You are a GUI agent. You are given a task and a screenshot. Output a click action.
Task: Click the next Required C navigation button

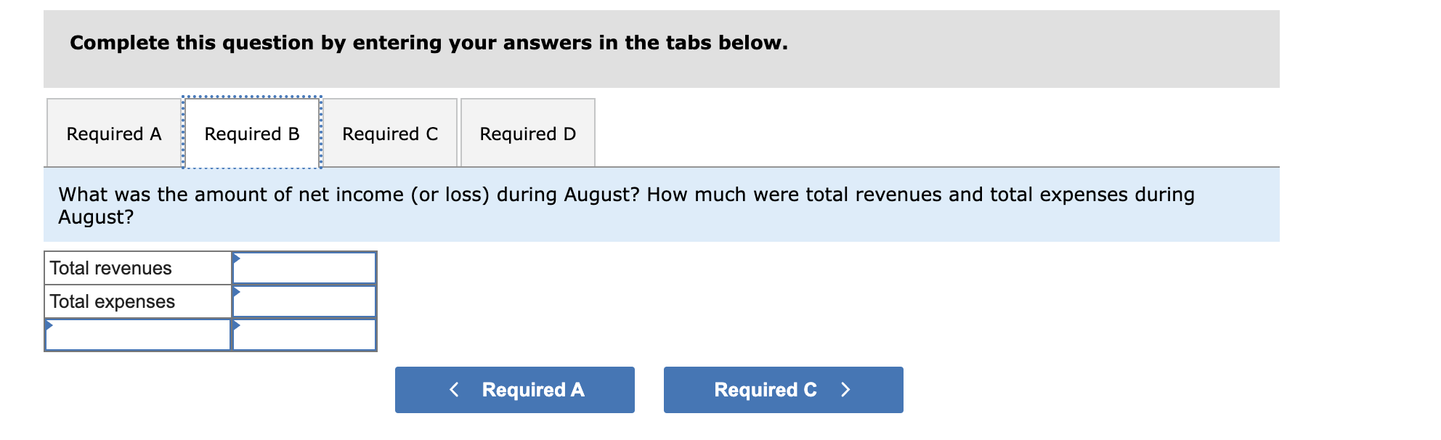pos(782,389)
